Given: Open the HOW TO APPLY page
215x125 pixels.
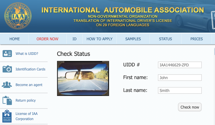Looking at the screenshot, I should tap(100, 39).
